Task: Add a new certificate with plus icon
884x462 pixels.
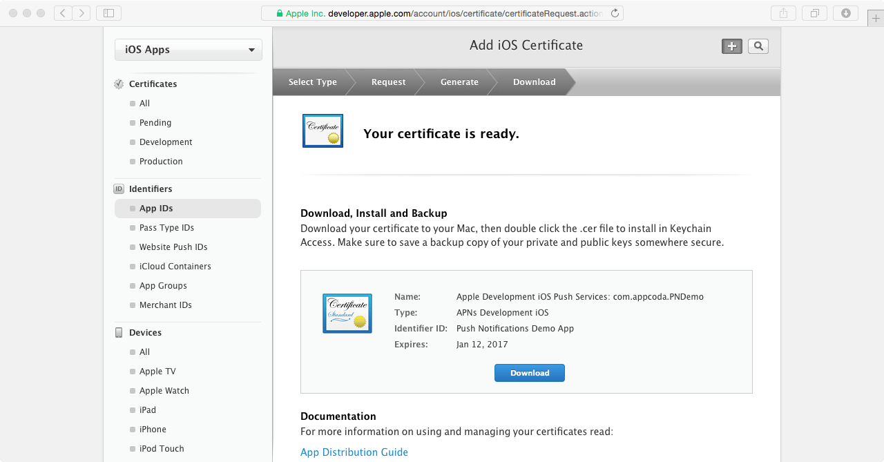Action: click(732, 46)
